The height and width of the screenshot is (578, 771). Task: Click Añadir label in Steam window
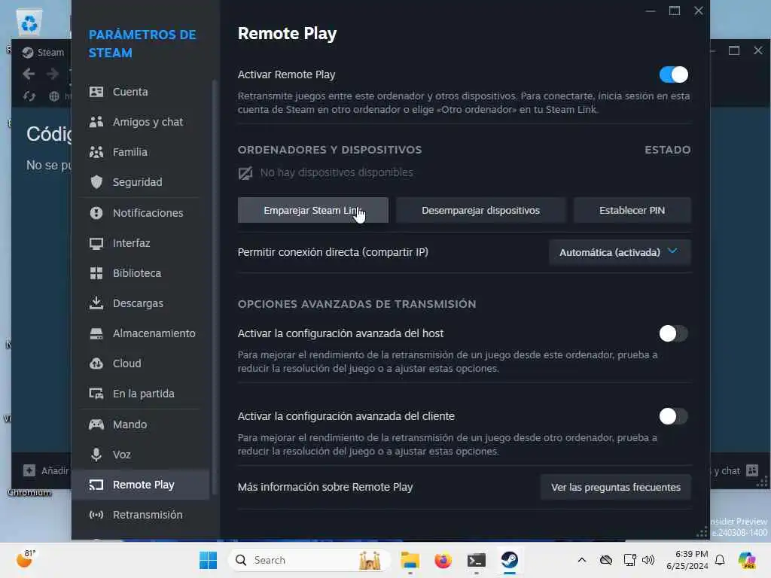[x=55, y=471]
